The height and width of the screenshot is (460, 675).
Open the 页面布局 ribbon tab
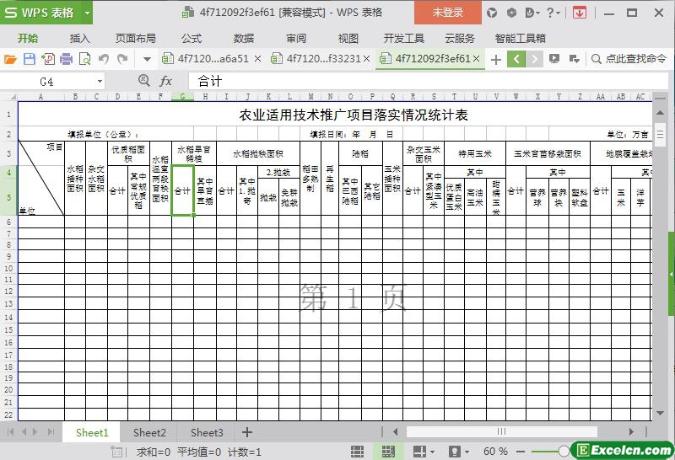136,38
